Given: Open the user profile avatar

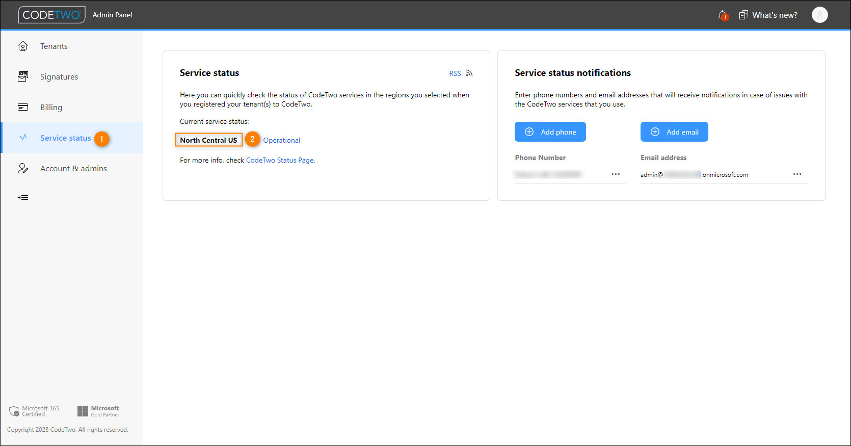Looking at the screenshot, I should (x=819, y=15).
